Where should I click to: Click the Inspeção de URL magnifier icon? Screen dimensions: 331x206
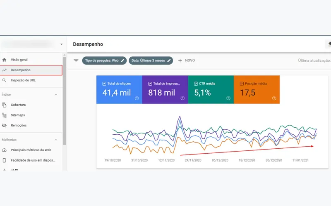pyautogui.click(x=4, y=80)
